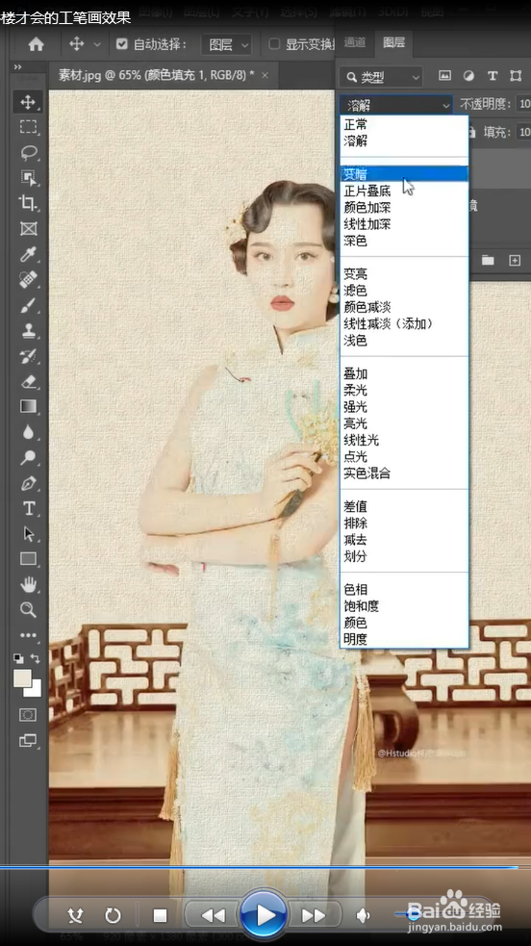This screenshot has height=946, width=531.
Task: Filter layers by type layer icon
Action: tap(493, 75)
